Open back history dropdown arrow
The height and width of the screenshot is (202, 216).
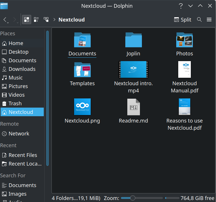(x=8, y=23)
